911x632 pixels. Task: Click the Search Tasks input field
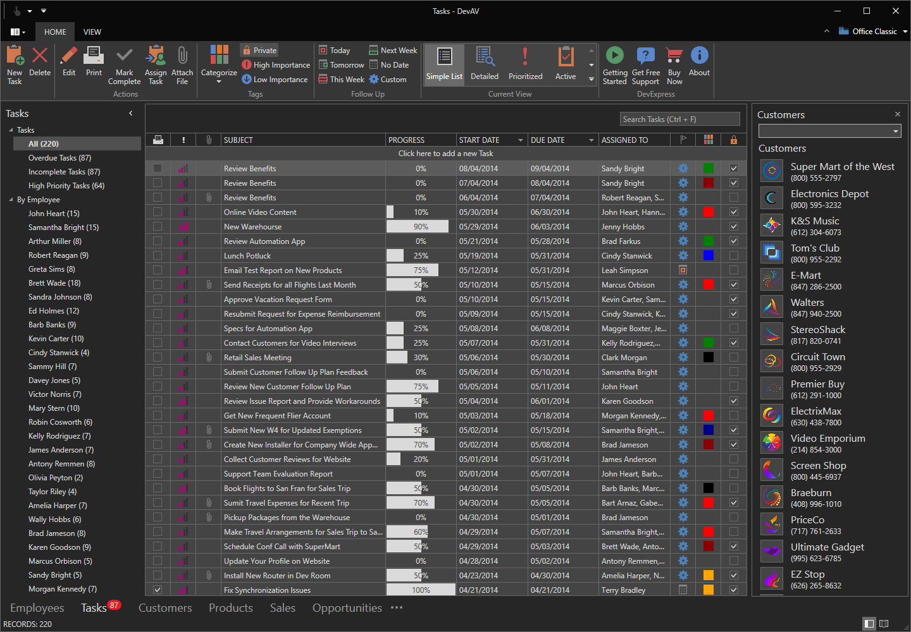679,118
